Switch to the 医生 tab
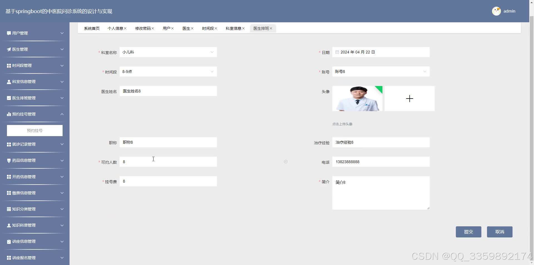This screenshot has height=265, width=534. (x=186, y=28)
